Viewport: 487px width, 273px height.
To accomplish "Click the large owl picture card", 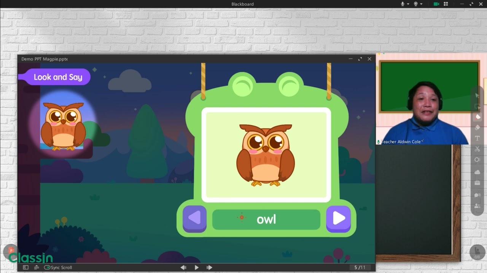I will pyautogui.click(x=266, y=155).
